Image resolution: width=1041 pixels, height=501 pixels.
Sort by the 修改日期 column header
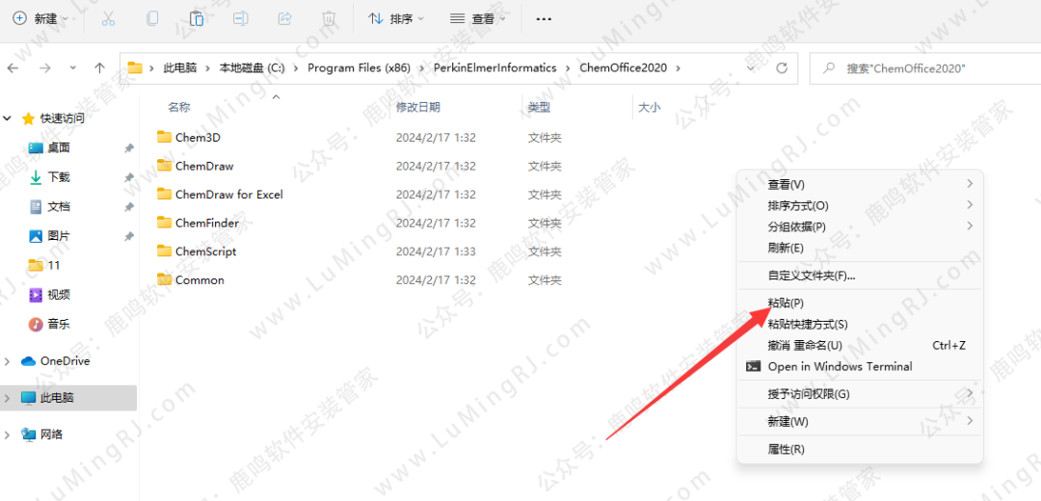[x=417, y=107]
